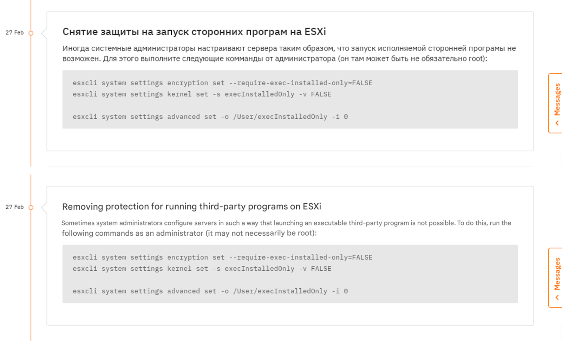
Task: Select the first 27 Feb date label
Action: point(15,32)
